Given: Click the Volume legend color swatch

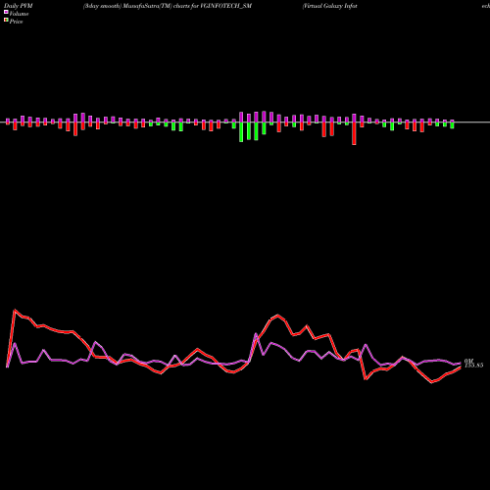Looking at the screenshot, I should 6,13.
